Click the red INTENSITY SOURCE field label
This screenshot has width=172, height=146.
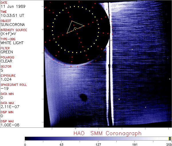[14, 30]
